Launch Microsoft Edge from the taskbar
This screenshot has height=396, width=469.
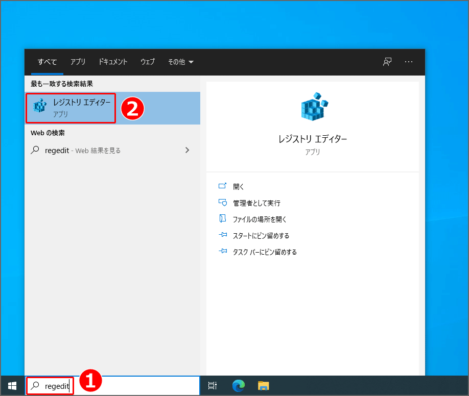click(239, 386)
